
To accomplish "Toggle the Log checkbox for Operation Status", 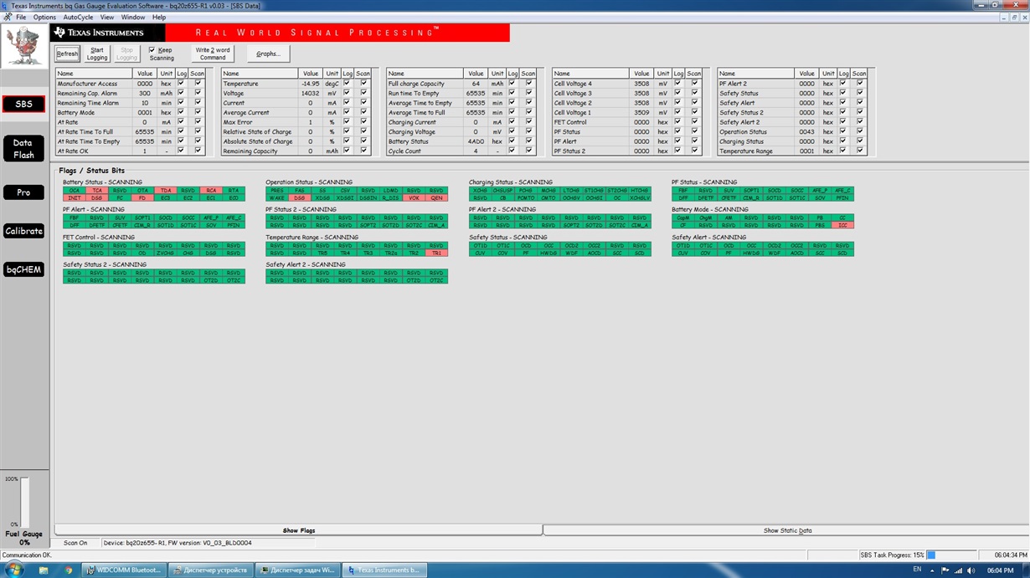I will click(843, 131).
